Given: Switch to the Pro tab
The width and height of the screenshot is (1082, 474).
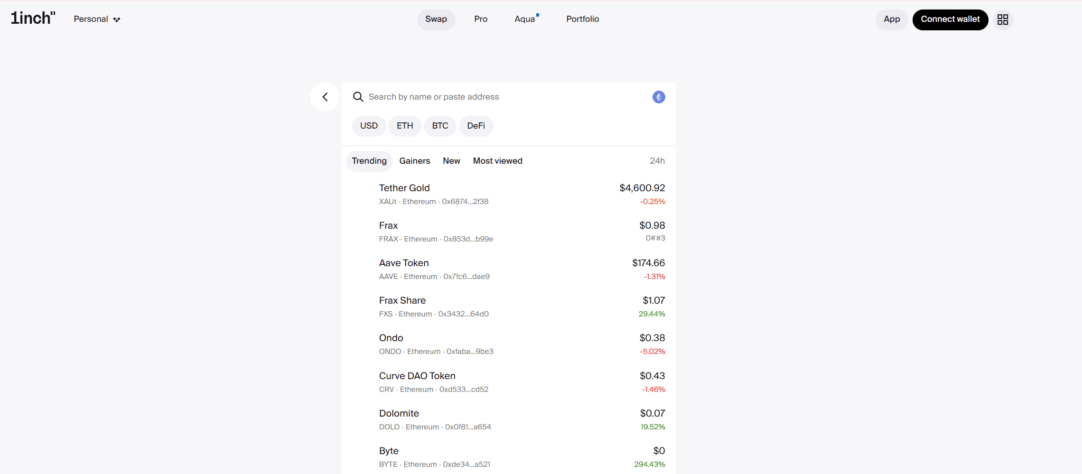Looking at the screenshot, I should click(x=480, y=19).
